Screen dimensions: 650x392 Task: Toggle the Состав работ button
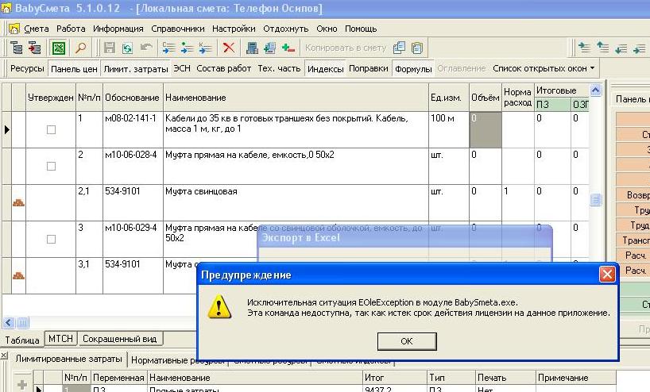tap(224, 68)
